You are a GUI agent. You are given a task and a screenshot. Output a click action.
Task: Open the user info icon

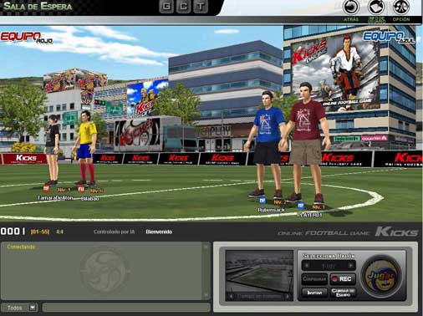(x=376, y=7)
